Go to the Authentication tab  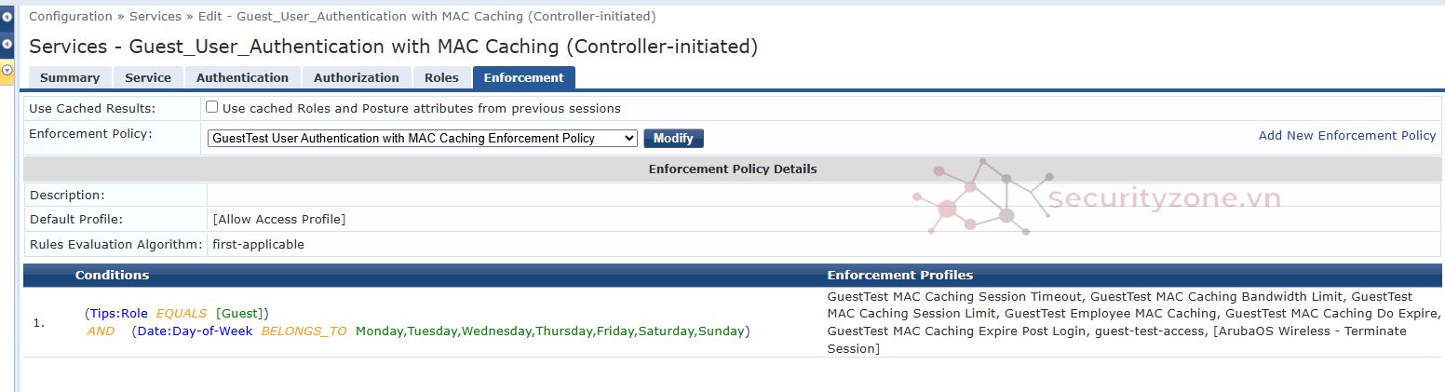[242, 78]
